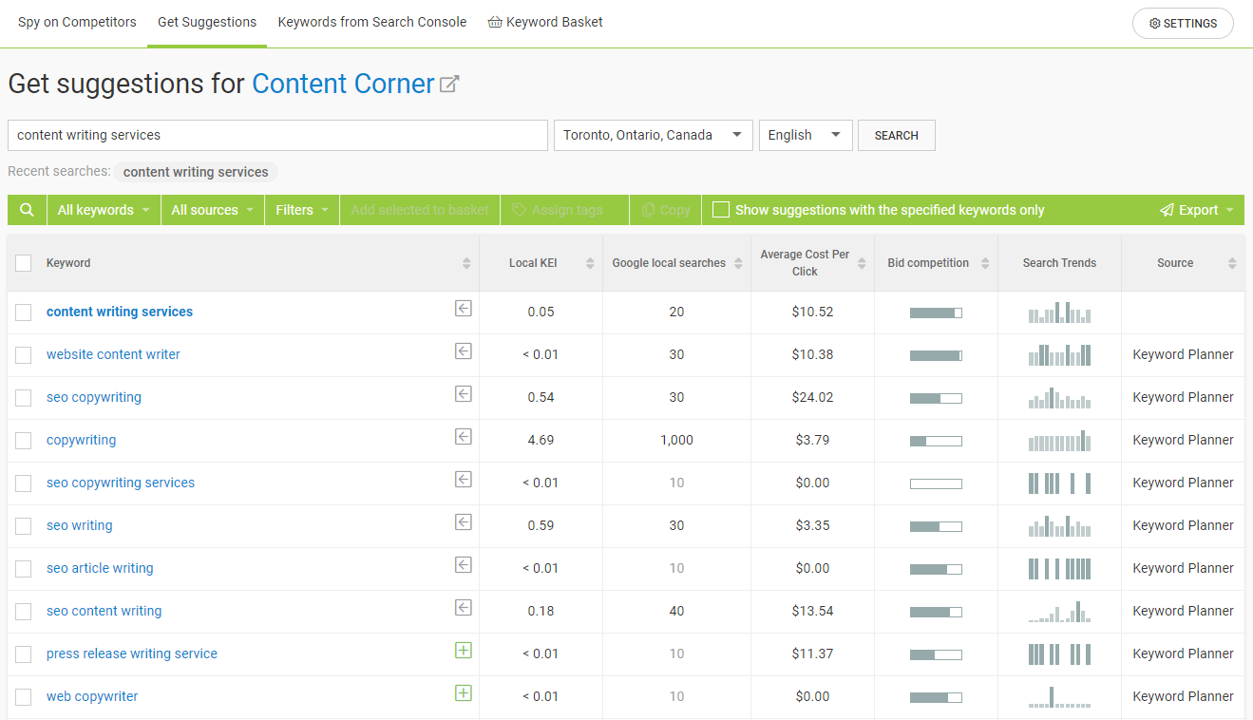Open the Toronto, Ontario, Canada location dropdown
Screen dimensions: 1253x720
(653, 135)
